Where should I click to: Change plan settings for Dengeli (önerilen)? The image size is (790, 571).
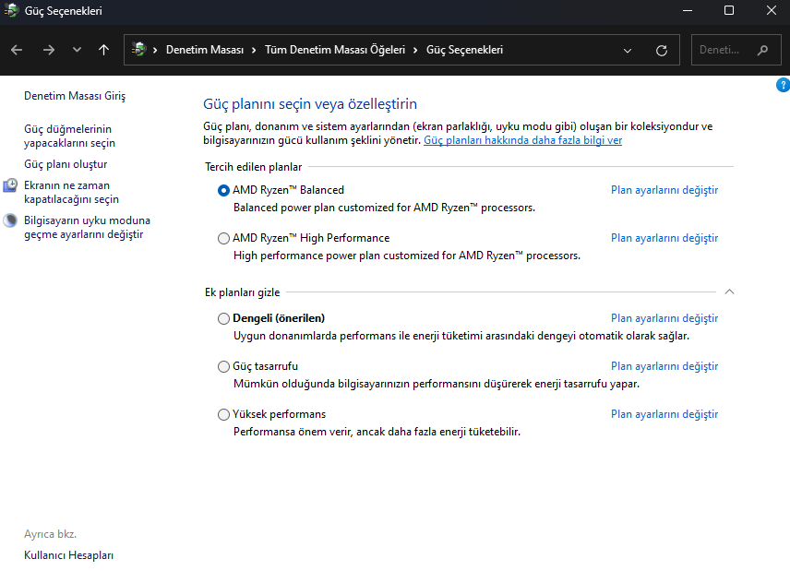664,318
